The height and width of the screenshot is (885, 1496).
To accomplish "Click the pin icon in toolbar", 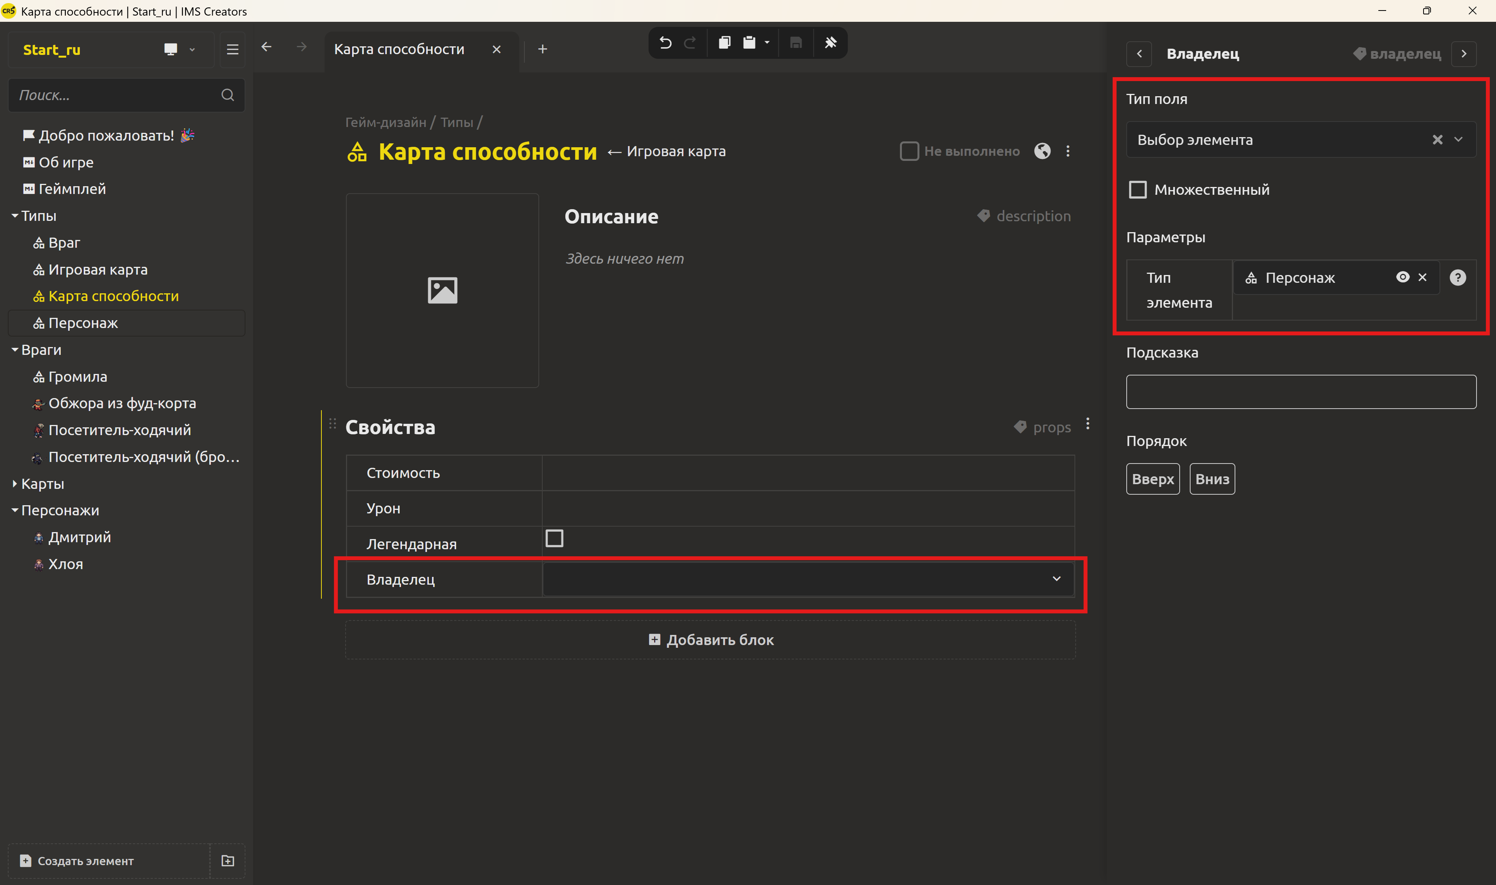I will point(831,43).
